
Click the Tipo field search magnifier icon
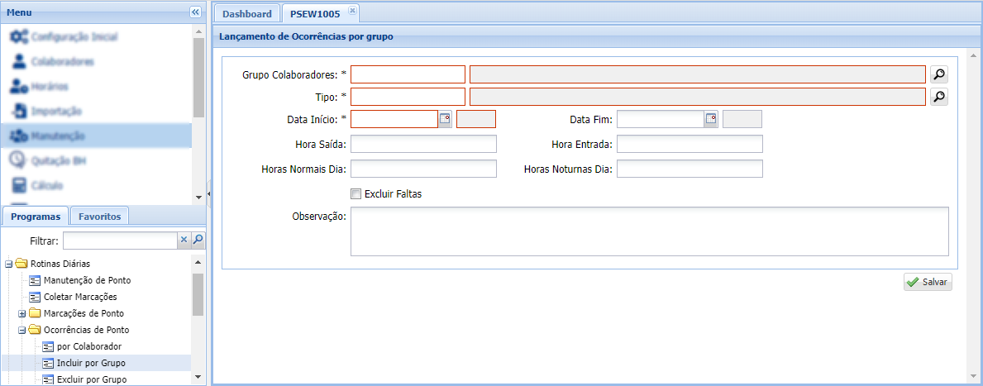pyautogui.click(x=938, y=97)
